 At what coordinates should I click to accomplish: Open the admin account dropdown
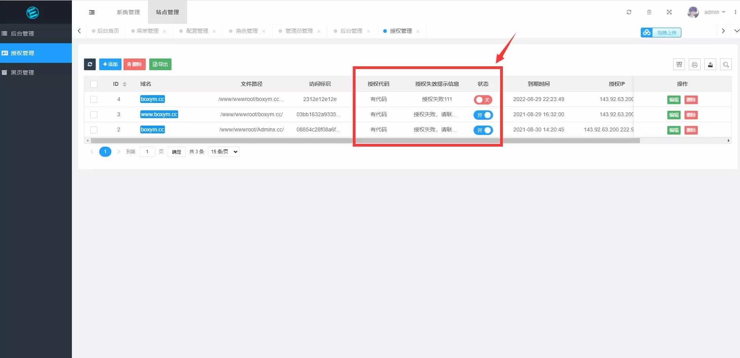(x=711, y=12)
